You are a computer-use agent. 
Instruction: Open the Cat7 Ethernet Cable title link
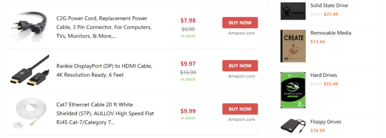click(105, 113)
